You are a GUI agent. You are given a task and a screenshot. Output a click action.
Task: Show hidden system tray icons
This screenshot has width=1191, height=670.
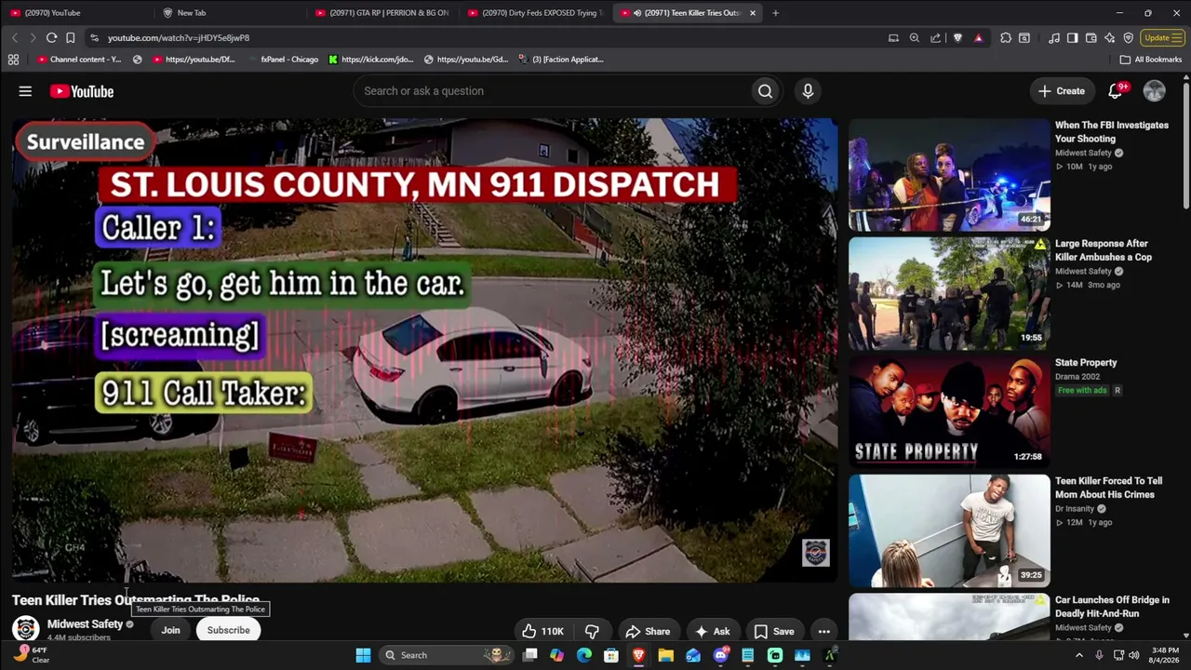(x=1079, y=655)
